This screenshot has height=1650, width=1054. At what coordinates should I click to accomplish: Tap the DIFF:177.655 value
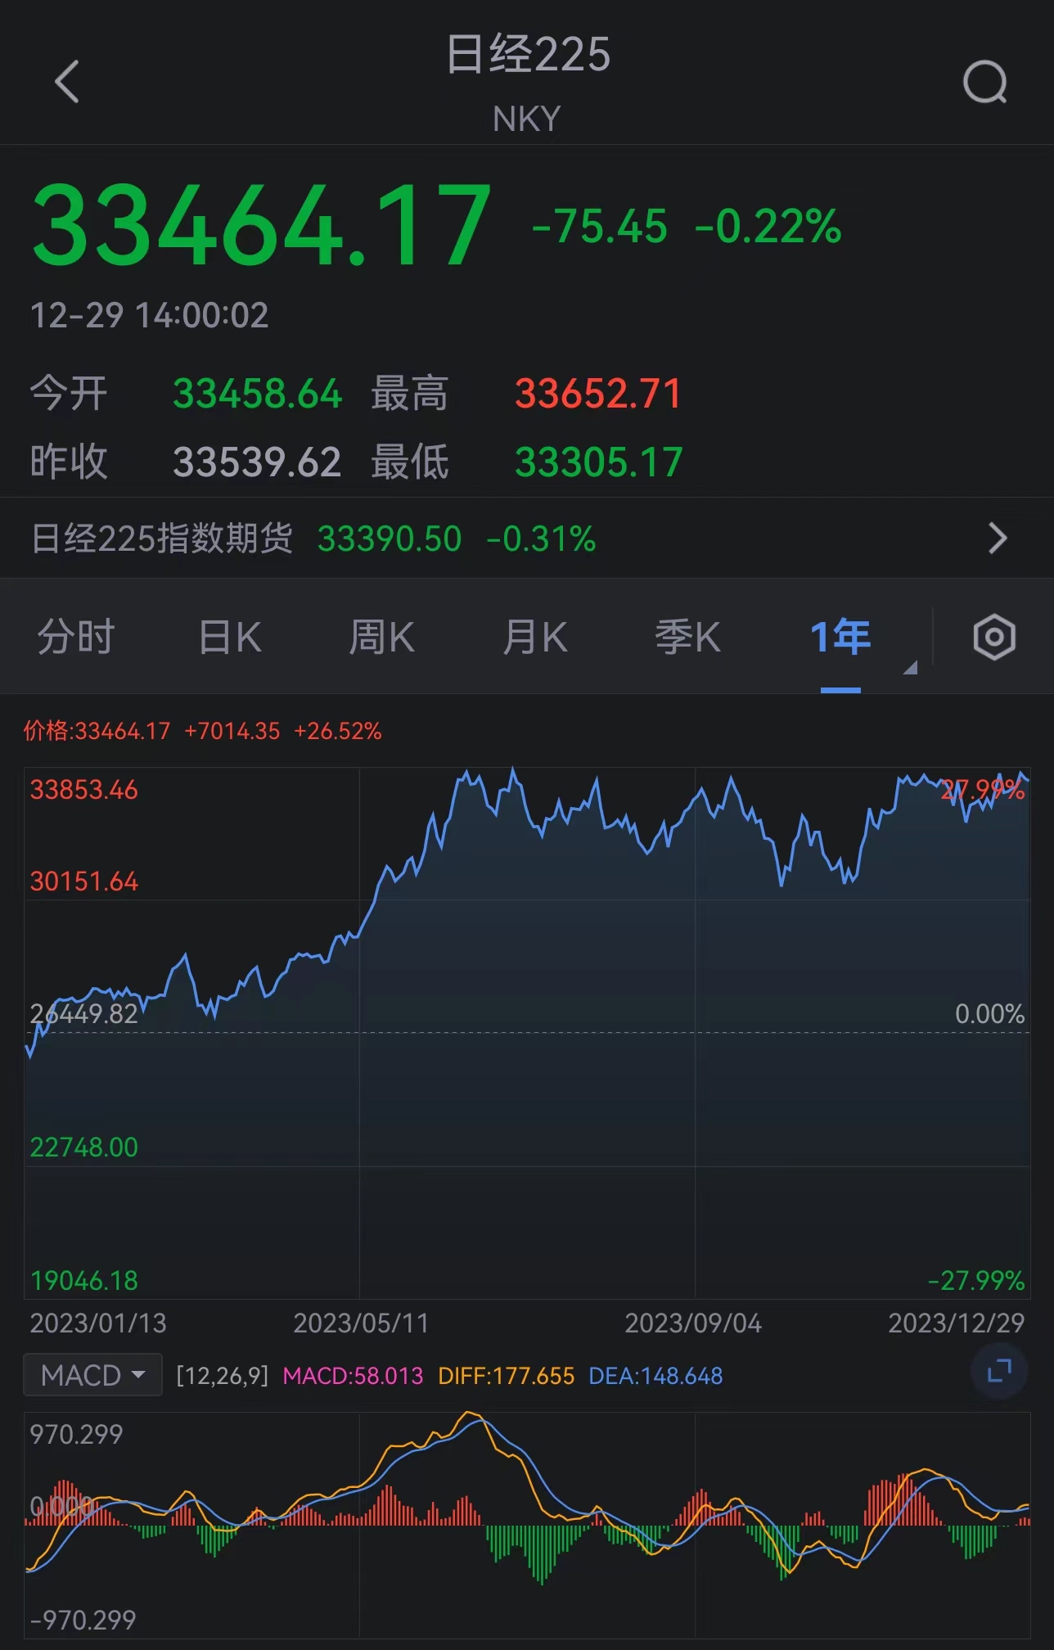pos(506,1376)
